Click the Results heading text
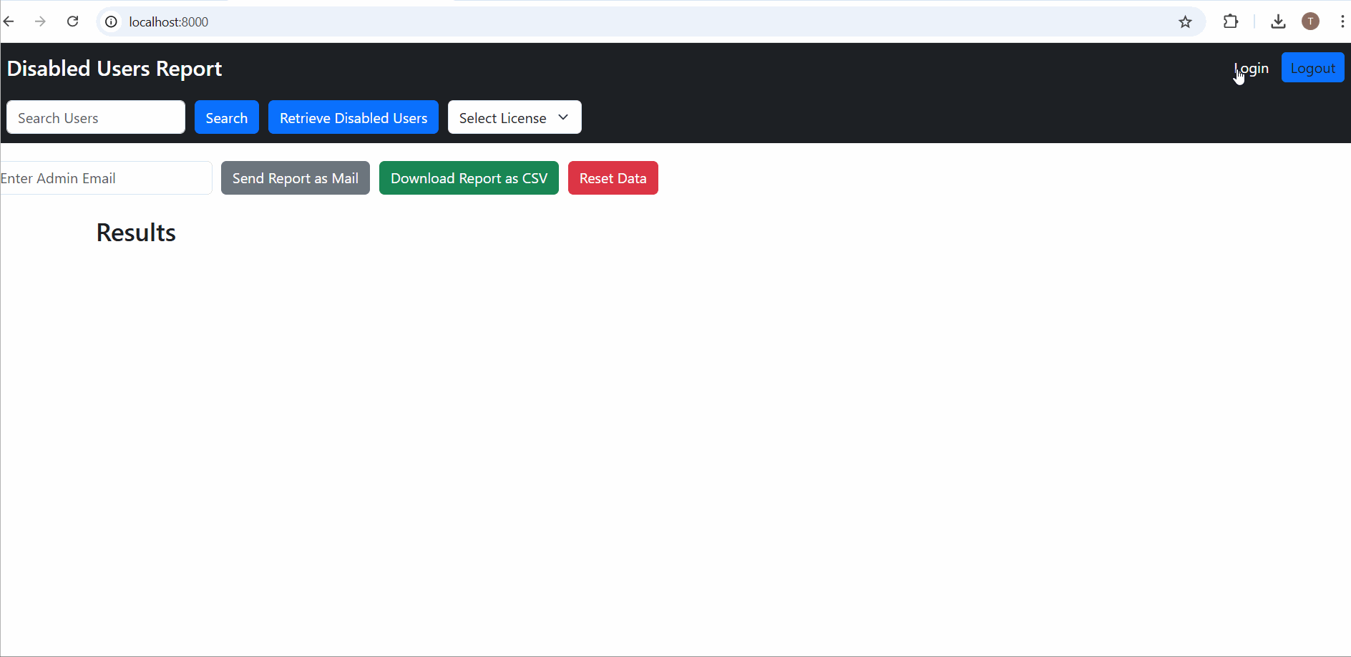The width and height of the screenshot is (1351, 657). 136,233
